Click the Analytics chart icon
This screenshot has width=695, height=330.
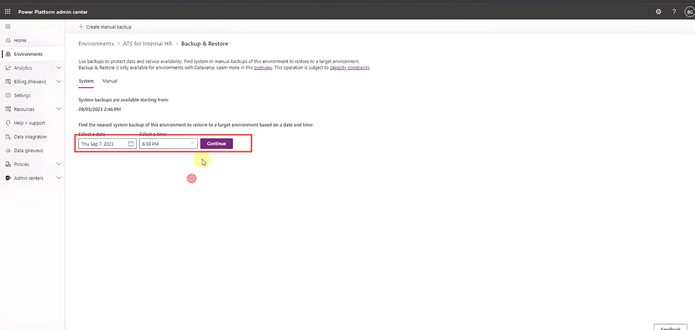tap(8, 68)
